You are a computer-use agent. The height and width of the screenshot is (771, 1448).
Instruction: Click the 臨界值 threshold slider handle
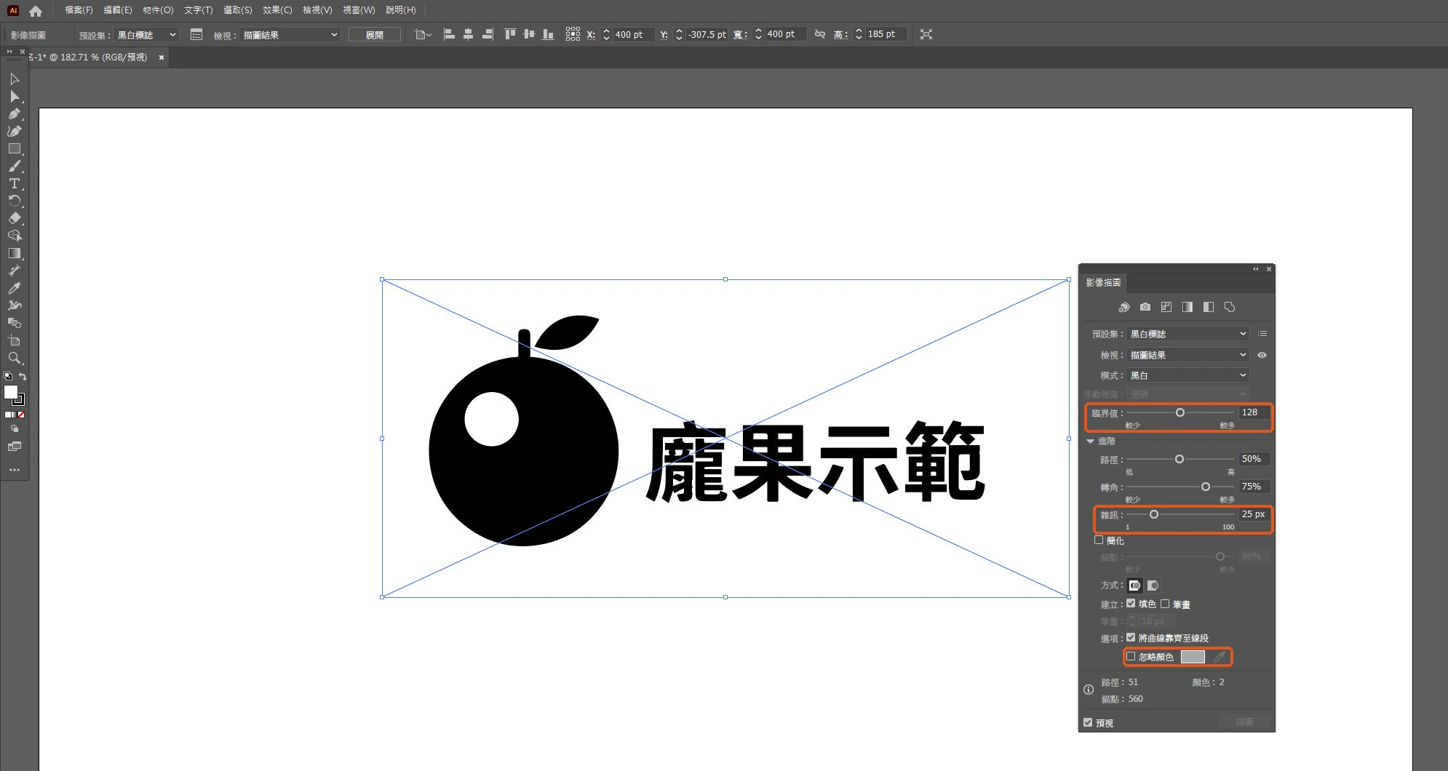pos(1180,412)
